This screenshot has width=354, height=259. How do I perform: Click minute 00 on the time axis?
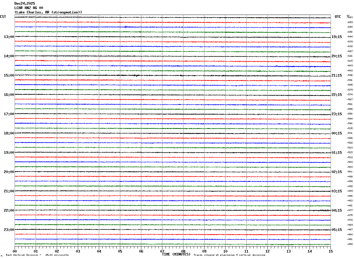point(15,251)
